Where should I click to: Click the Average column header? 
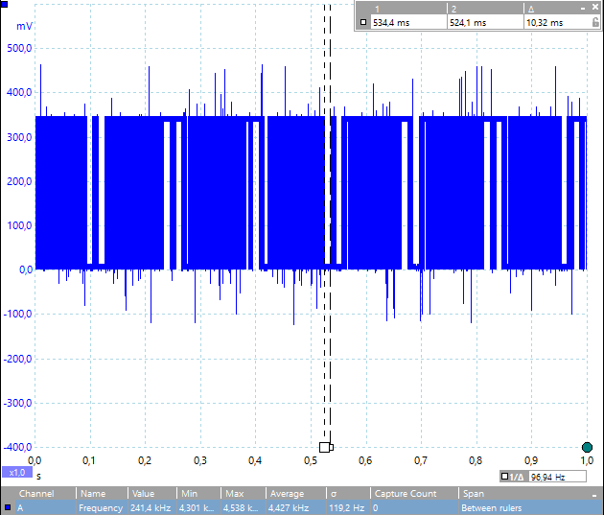(x=287, y=494)
